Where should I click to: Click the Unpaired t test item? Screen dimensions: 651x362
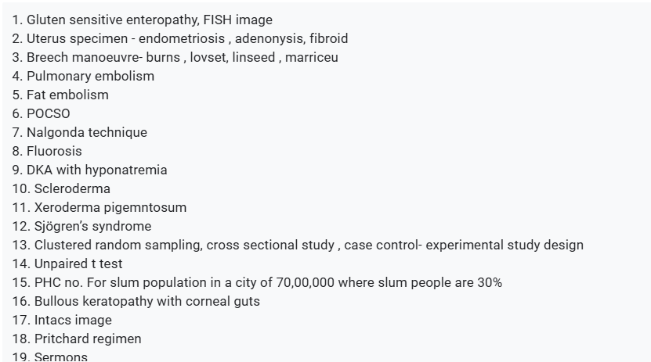pyautogui.click(x=67, y=263)
